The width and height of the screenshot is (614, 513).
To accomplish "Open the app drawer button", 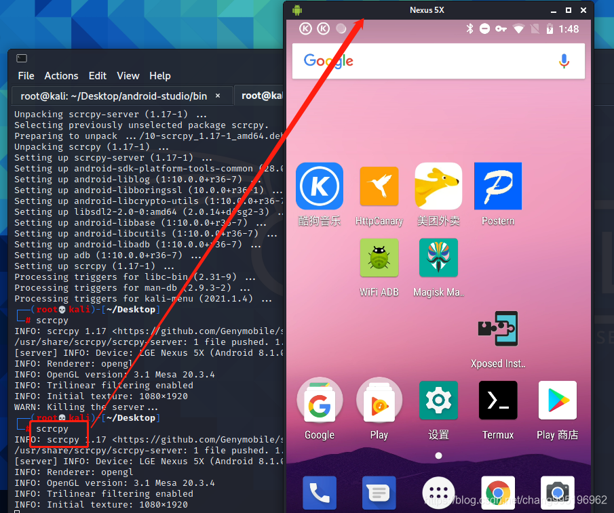I will 438,493.
